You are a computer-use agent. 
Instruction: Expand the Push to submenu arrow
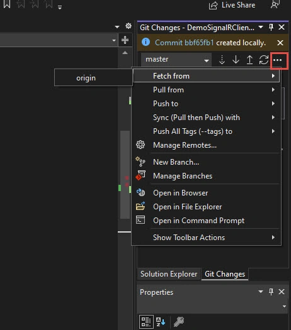click(x=273, y=104)
